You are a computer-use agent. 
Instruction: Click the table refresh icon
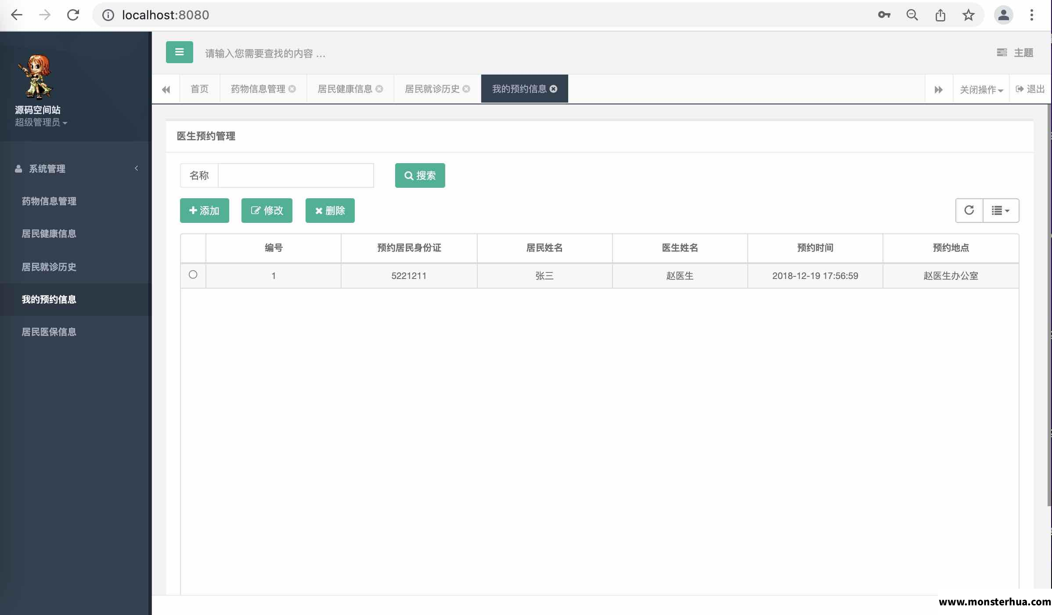[x=969, y=211]
